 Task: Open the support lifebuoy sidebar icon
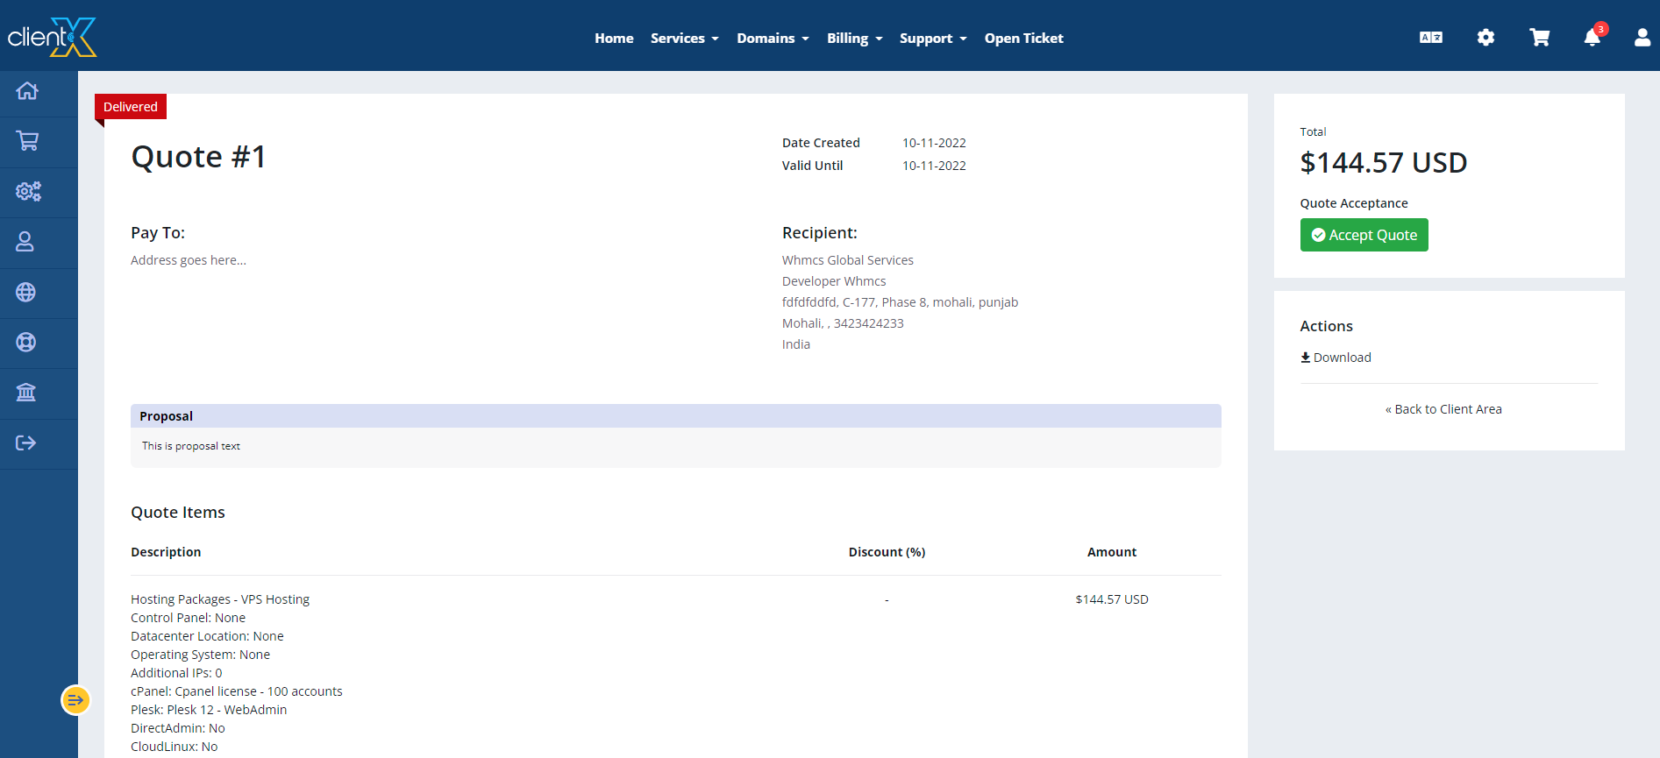26,343
